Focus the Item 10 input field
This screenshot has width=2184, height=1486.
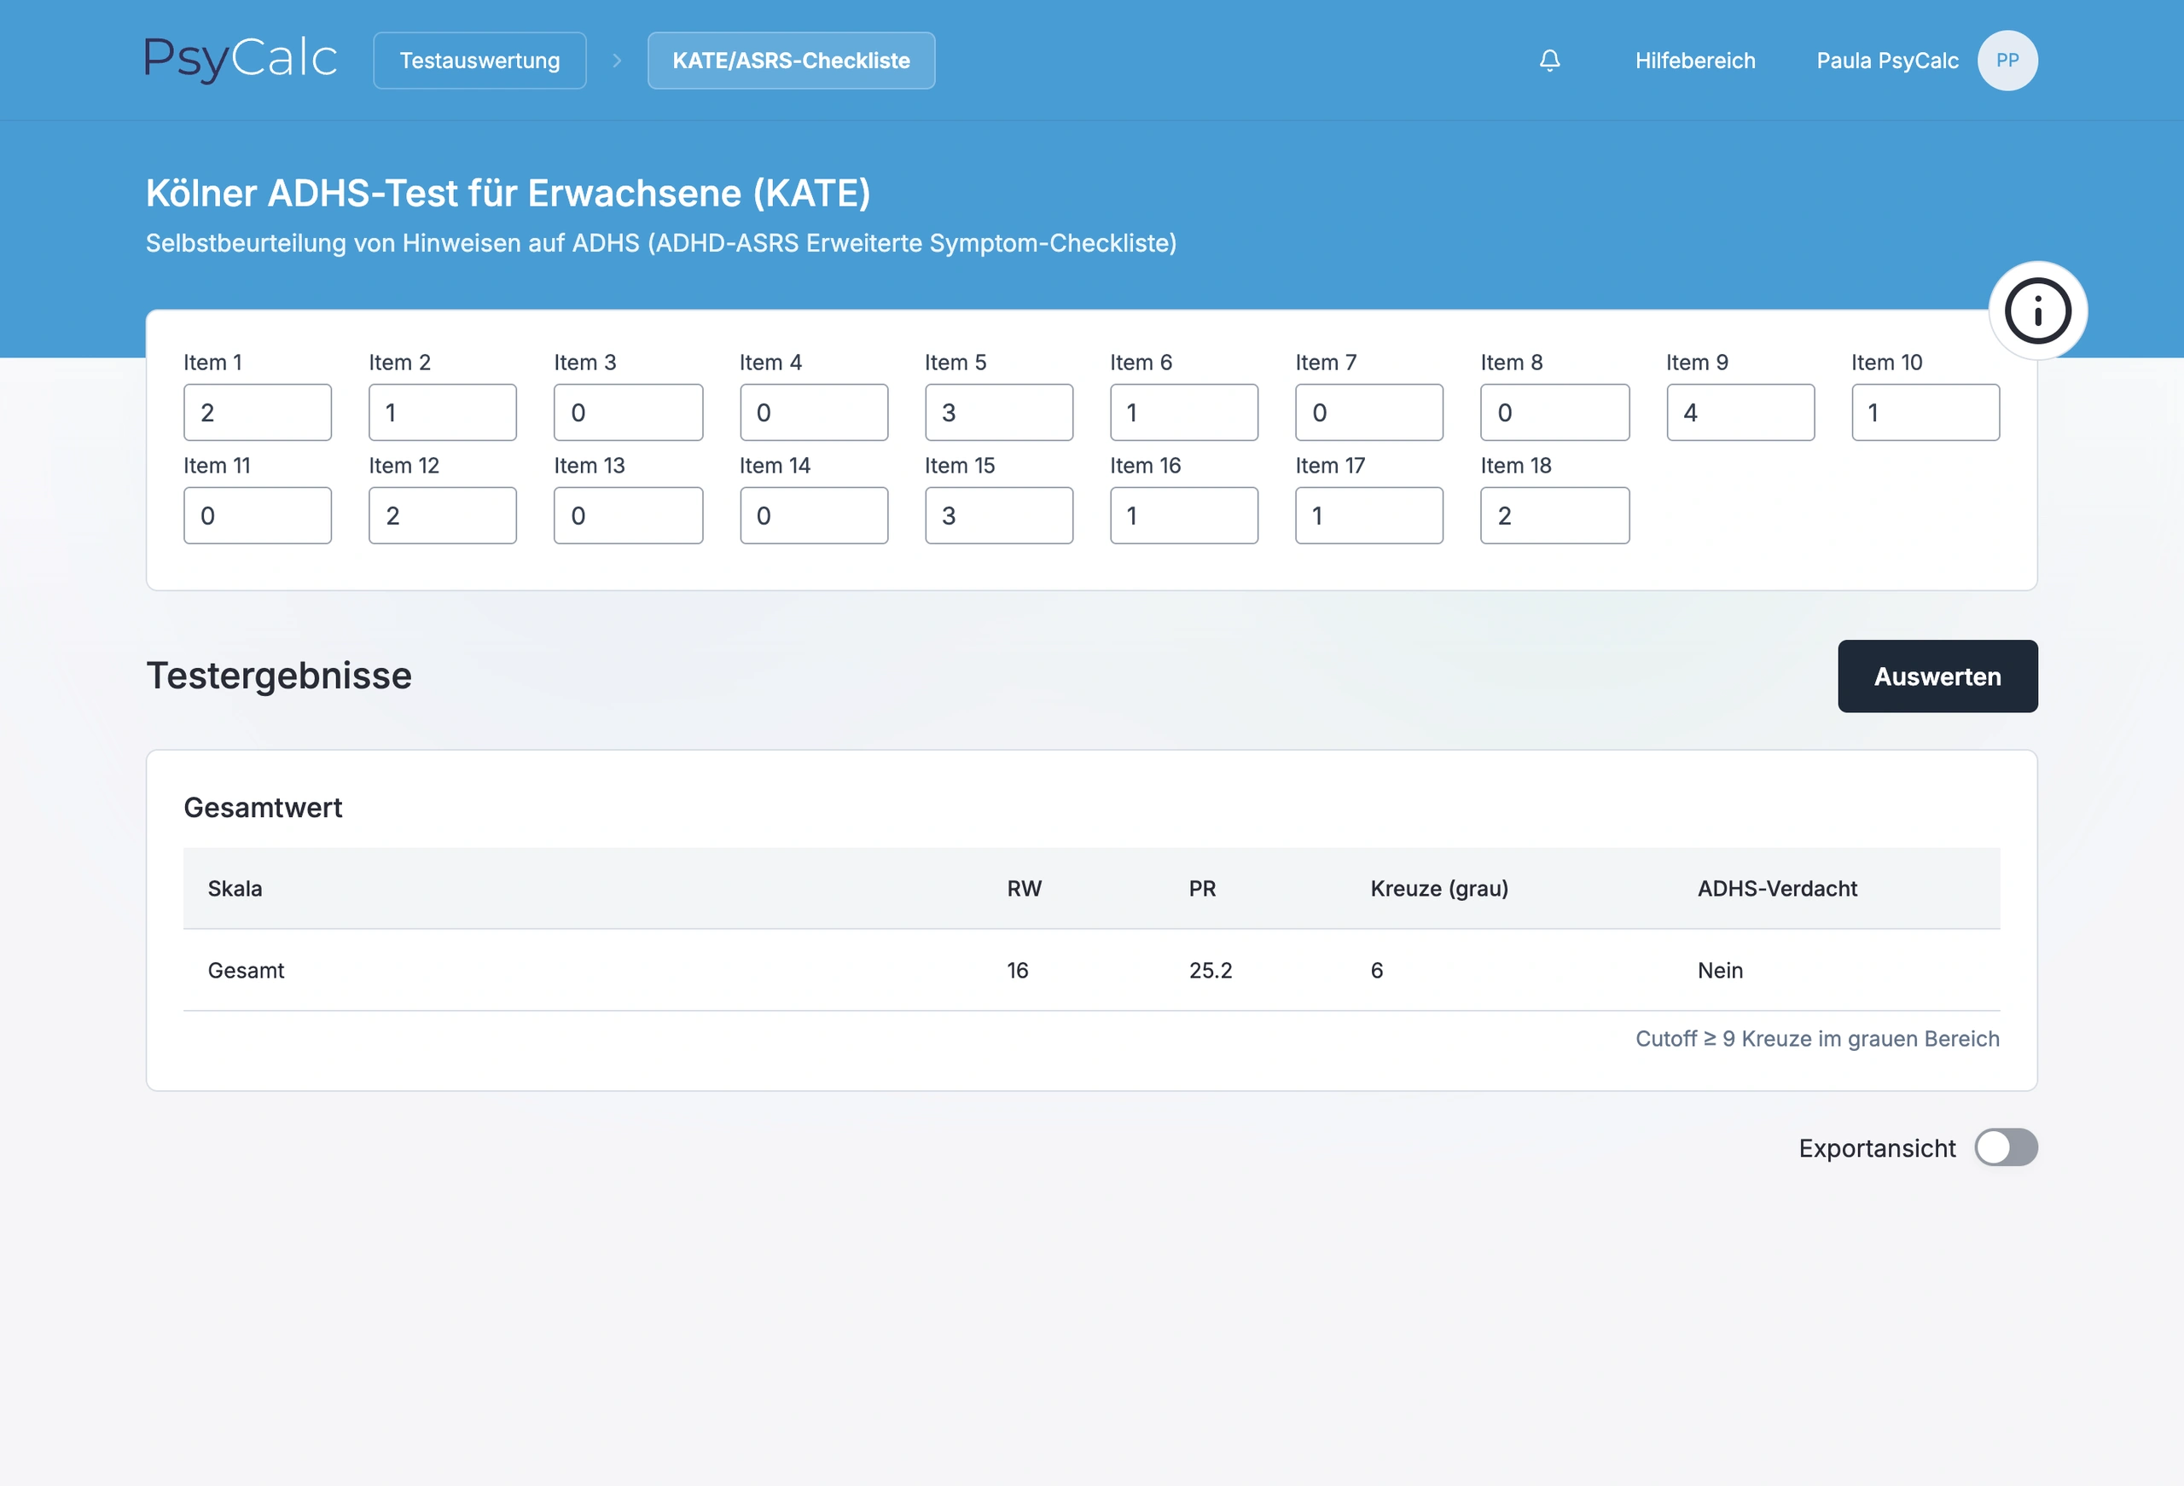(x=1926, y=412)
